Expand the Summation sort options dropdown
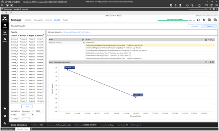 tap(28, 111)
